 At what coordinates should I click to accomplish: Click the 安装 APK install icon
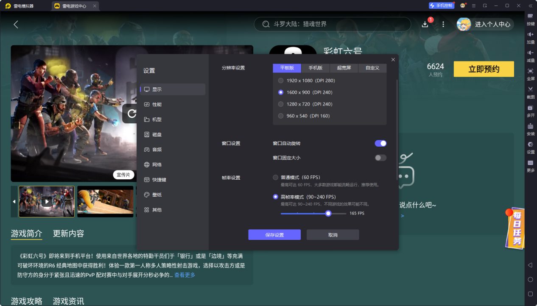(530, 129)
